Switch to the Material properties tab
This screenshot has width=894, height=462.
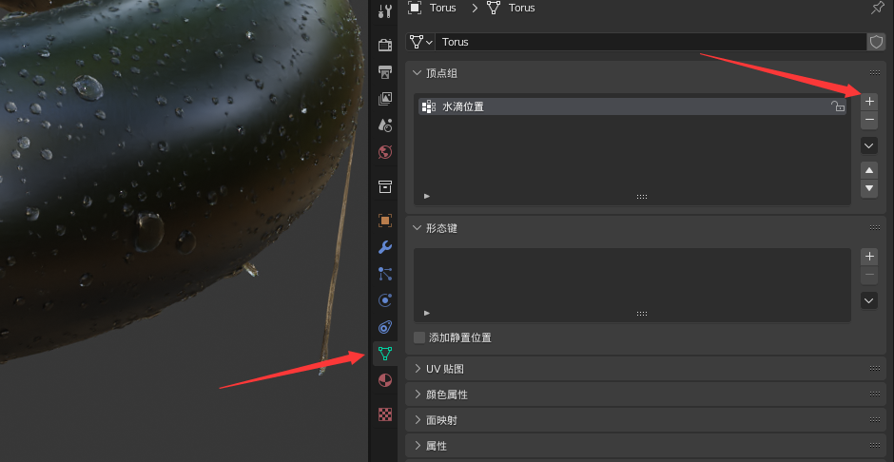click(384, 380)
